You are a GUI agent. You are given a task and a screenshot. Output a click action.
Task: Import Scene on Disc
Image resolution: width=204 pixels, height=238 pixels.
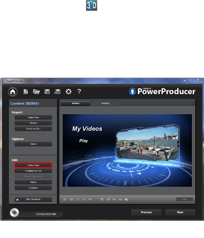[33, 129]
